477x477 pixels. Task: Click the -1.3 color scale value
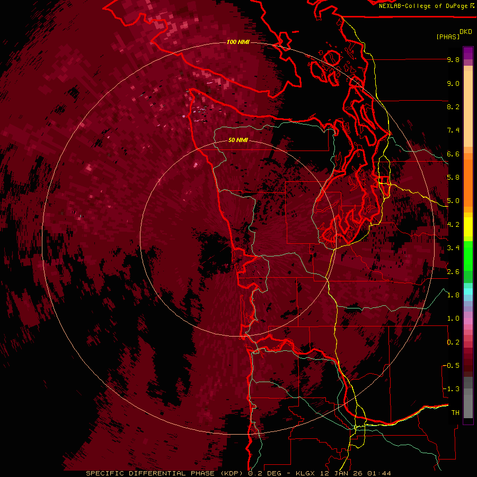tap(452, 390)
